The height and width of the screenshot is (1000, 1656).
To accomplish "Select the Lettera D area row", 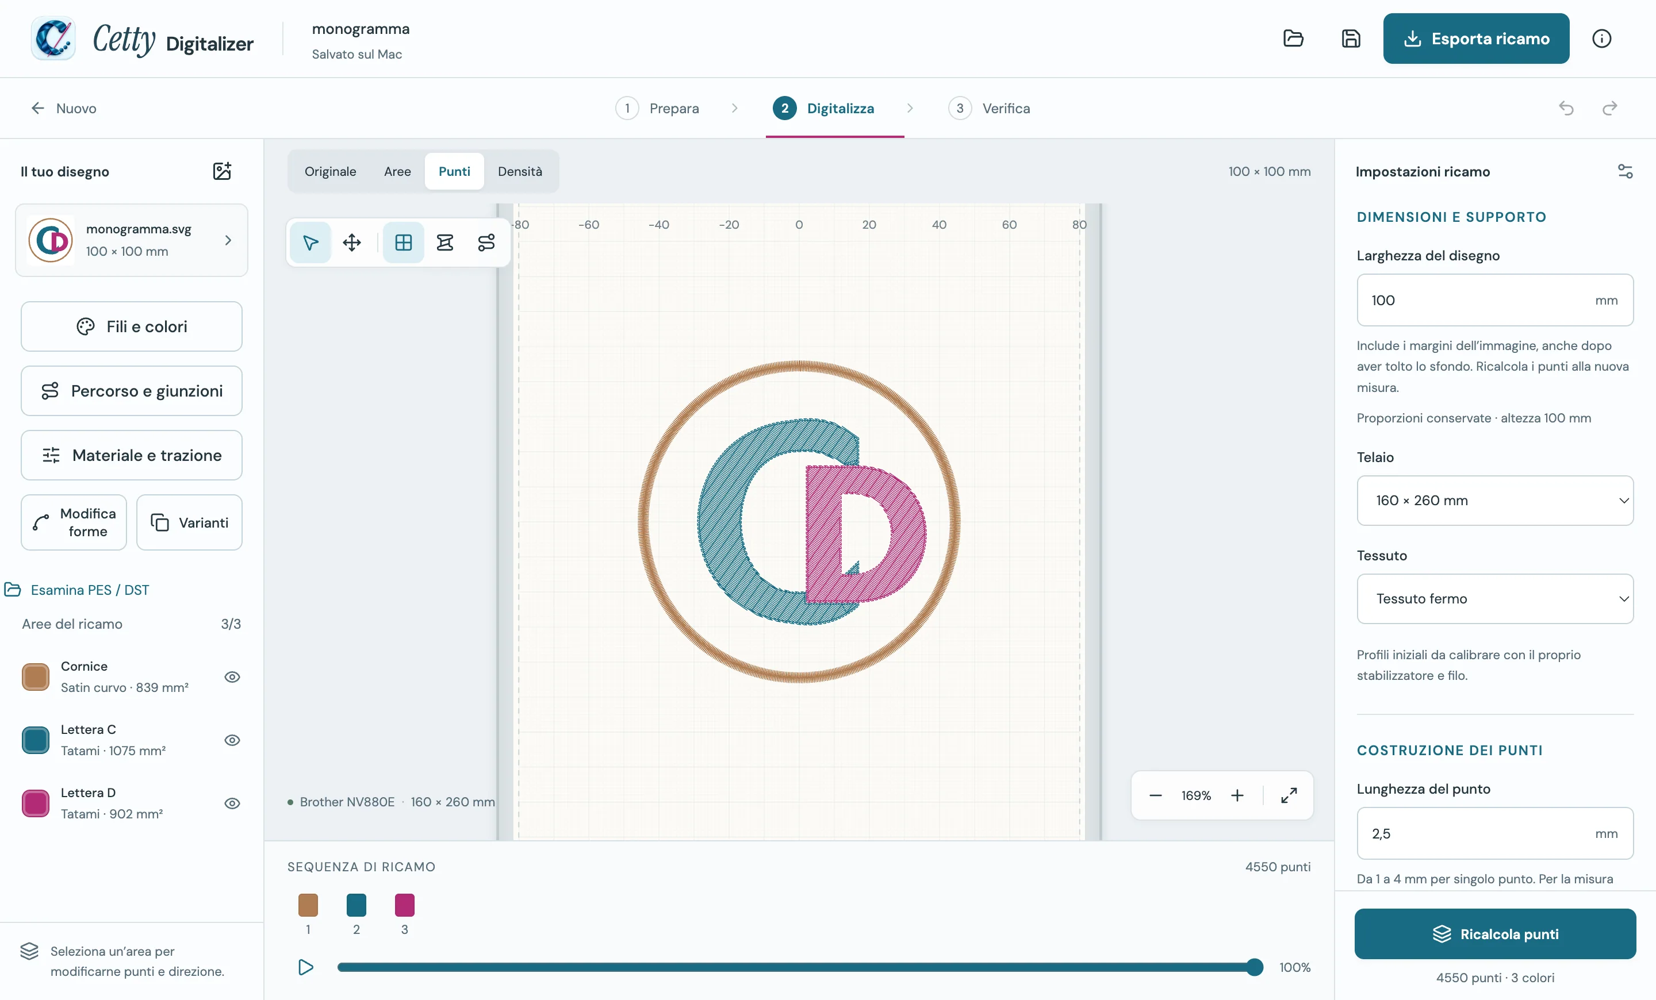I will pyautogui.click(x=131, y=803).
